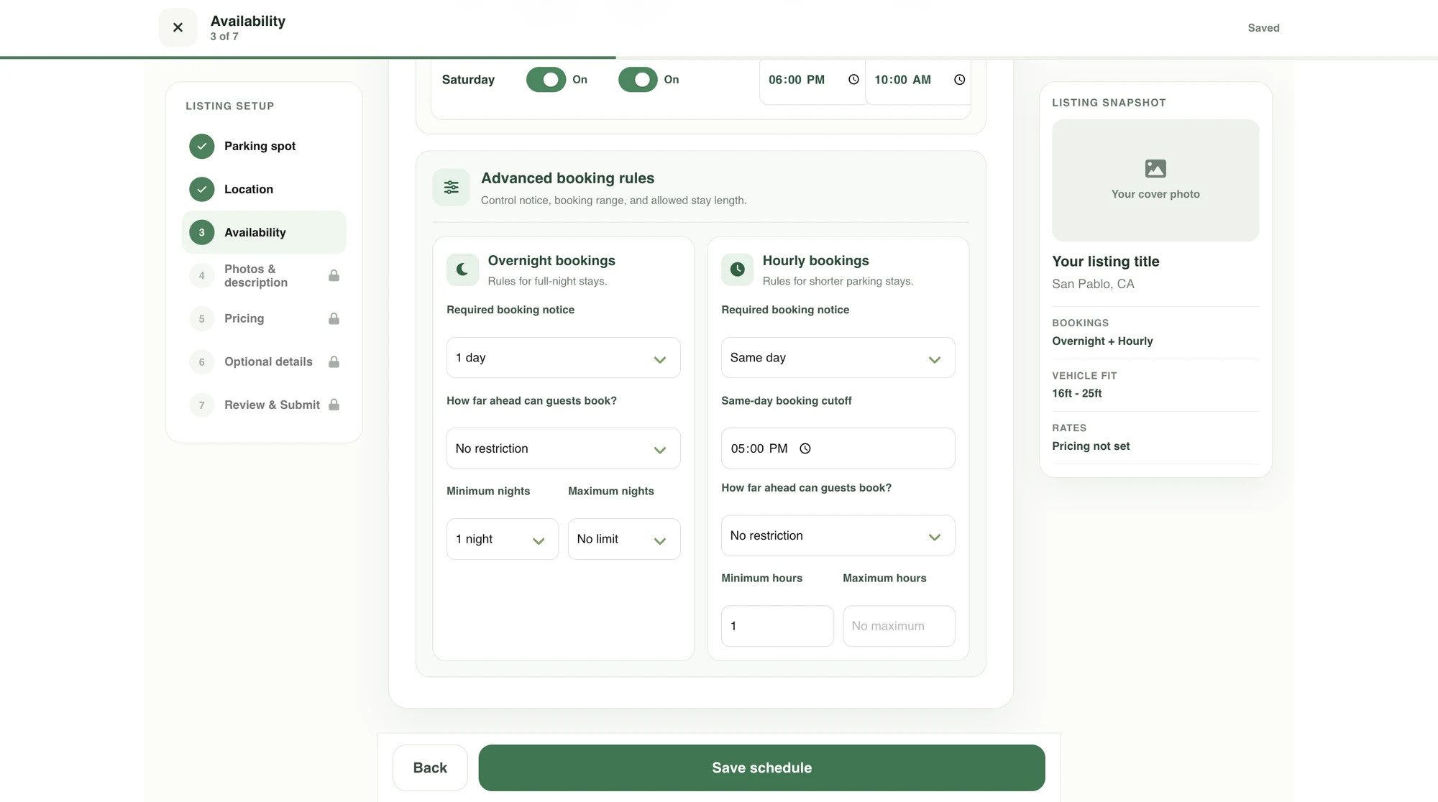Open hourly 'How far ahead' No restriction dropdown
Screen dimensions: 1438x802
point(838,535)
